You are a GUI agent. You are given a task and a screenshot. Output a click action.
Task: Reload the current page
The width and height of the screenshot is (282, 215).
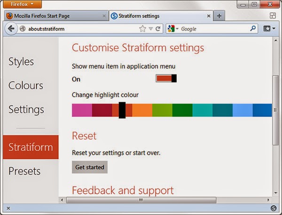158,28
